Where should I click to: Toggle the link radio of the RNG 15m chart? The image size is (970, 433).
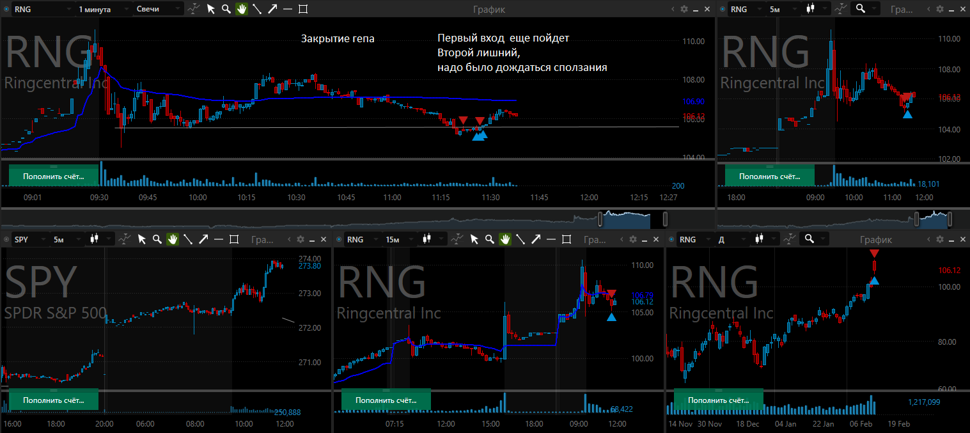coord(338,239)
